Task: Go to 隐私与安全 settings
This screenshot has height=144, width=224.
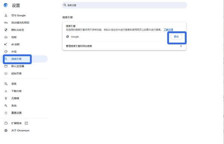Action: click(18, 30)
